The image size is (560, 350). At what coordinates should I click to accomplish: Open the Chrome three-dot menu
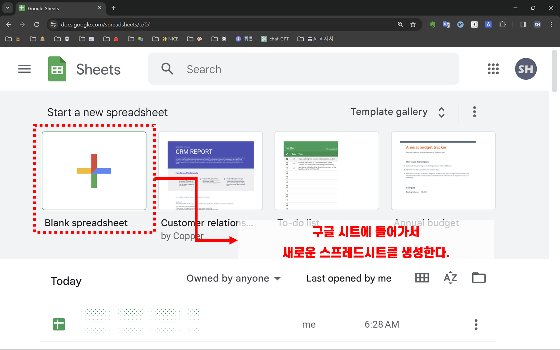551,25
